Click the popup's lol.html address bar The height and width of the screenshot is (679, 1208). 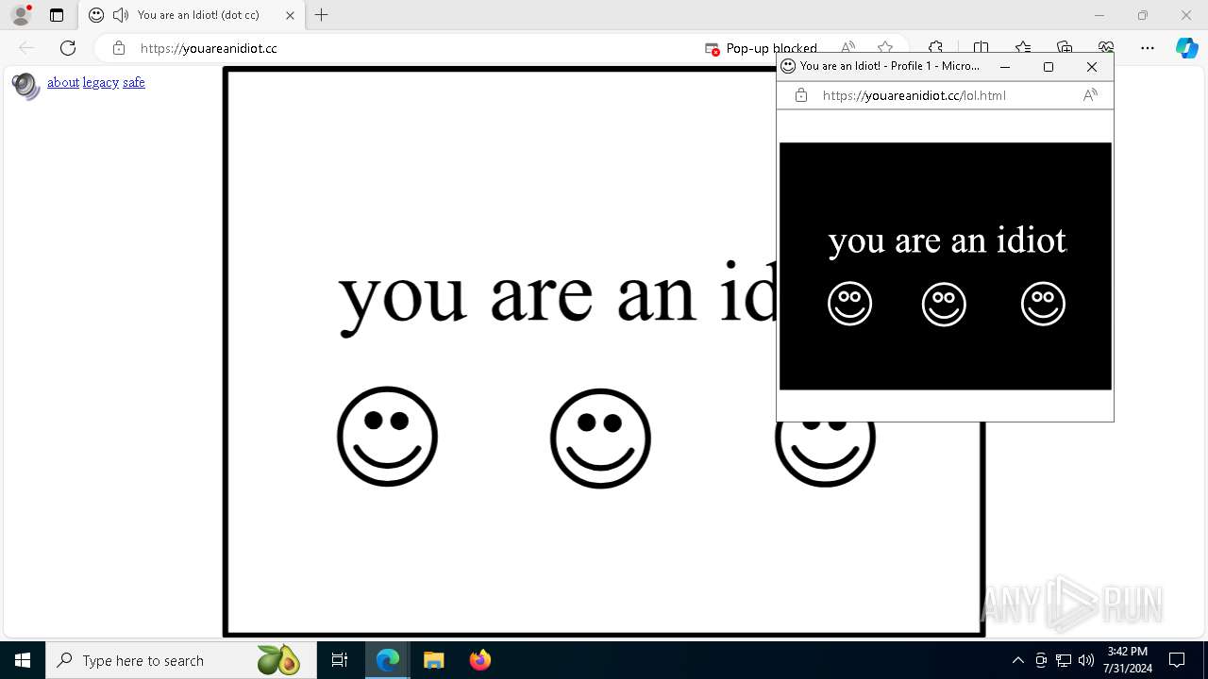tap(914, 95)
